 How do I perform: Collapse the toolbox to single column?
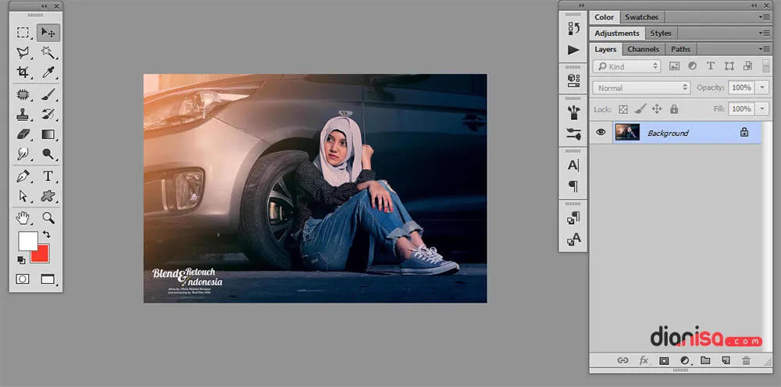pos(45,6)
